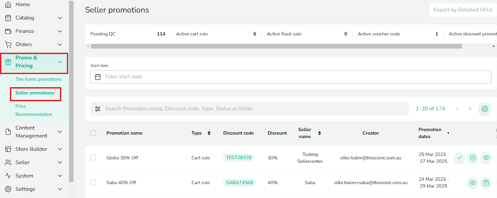This screenshot has height=198, width=497.
Task: Click the shopping bag icon for Saba 40% Off
Action: point(486,183)
